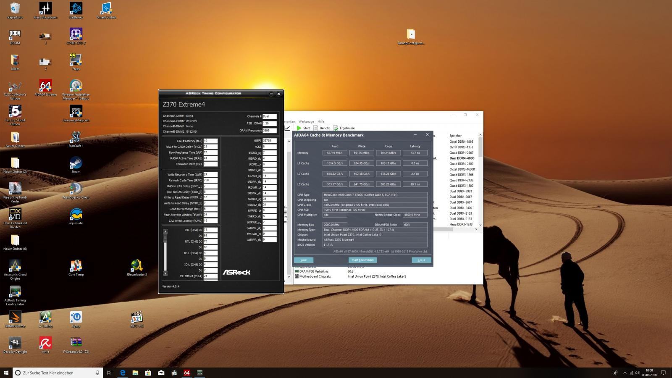The height and width of the screenshot is (378, 672).
Task: Select the F-Stream desktop icon
Action: 76,345
